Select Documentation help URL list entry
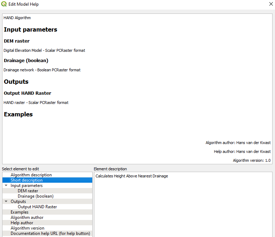 click(50, 233)
